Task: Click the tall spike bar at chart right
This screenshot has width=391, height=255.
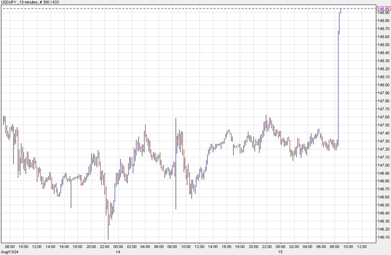Action: pos(338,87)
